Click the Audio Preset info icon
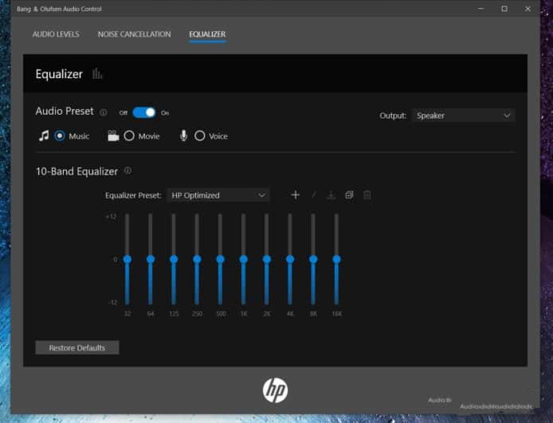This screenshot has height=423, width=553. click(x=104, y=113)
